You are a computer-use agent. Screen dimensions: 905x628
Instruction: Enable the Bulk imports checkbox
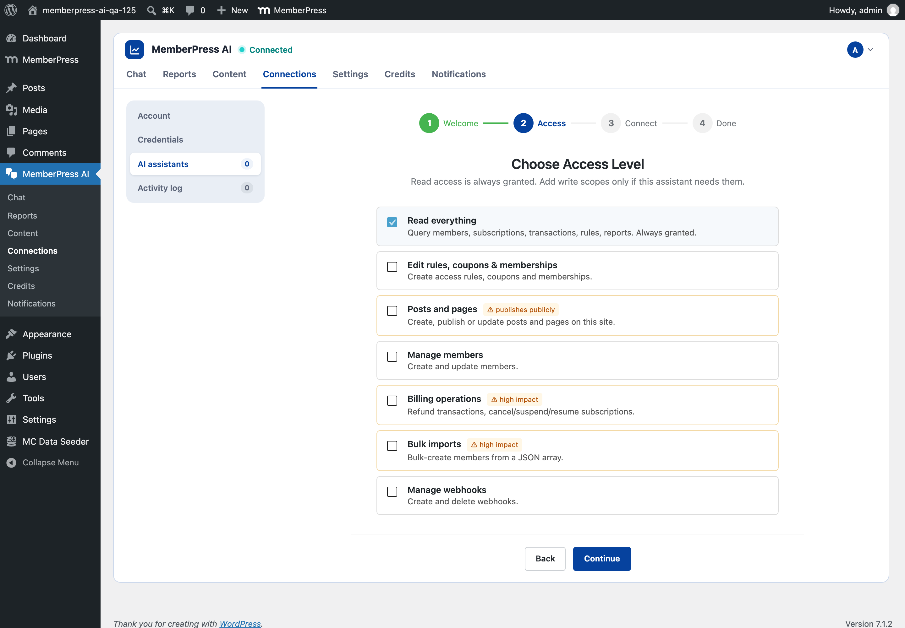392,446
